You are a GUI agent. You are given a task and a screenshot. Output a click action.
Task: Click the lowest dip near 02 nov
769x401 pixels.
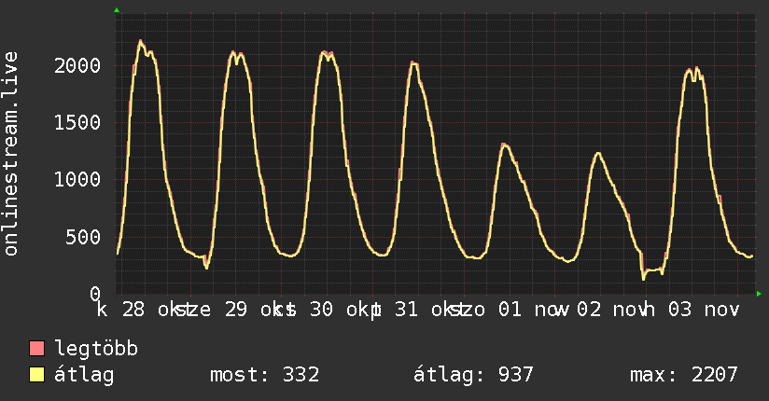[x=643, y=277]
